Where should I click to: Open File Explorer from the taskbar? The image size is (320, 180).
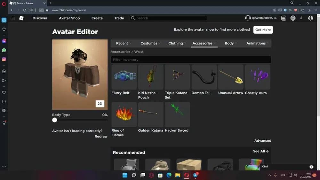(178, 175)
